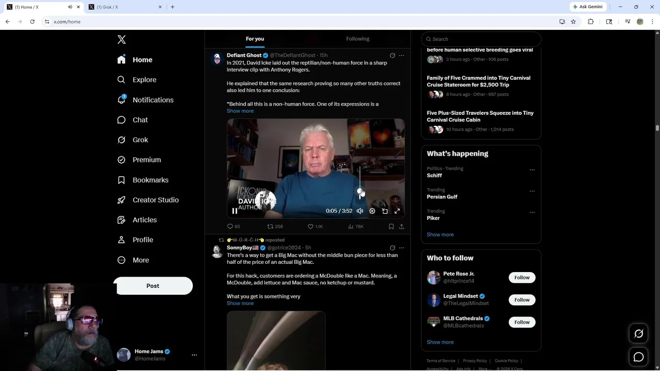Open Profile in the sidebar

[x=135, y=240]
